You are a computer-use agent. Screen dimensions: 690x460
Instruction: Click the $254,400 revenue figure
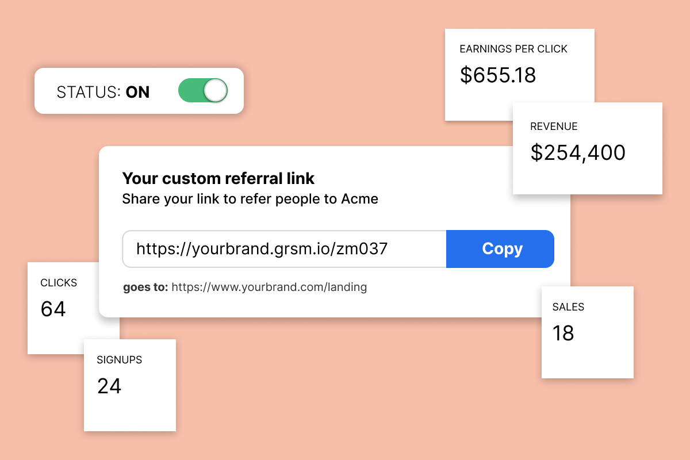coord(577,152)
